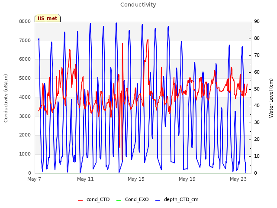Click the blue depth_CTD_cm legend swatch

[x=158, y=200]
